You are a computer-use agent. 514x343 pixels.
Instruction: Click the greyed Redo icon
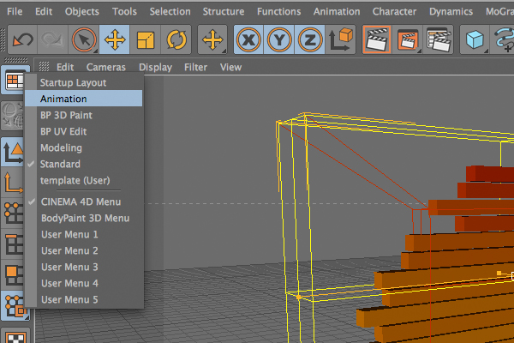tap(53, 39)
